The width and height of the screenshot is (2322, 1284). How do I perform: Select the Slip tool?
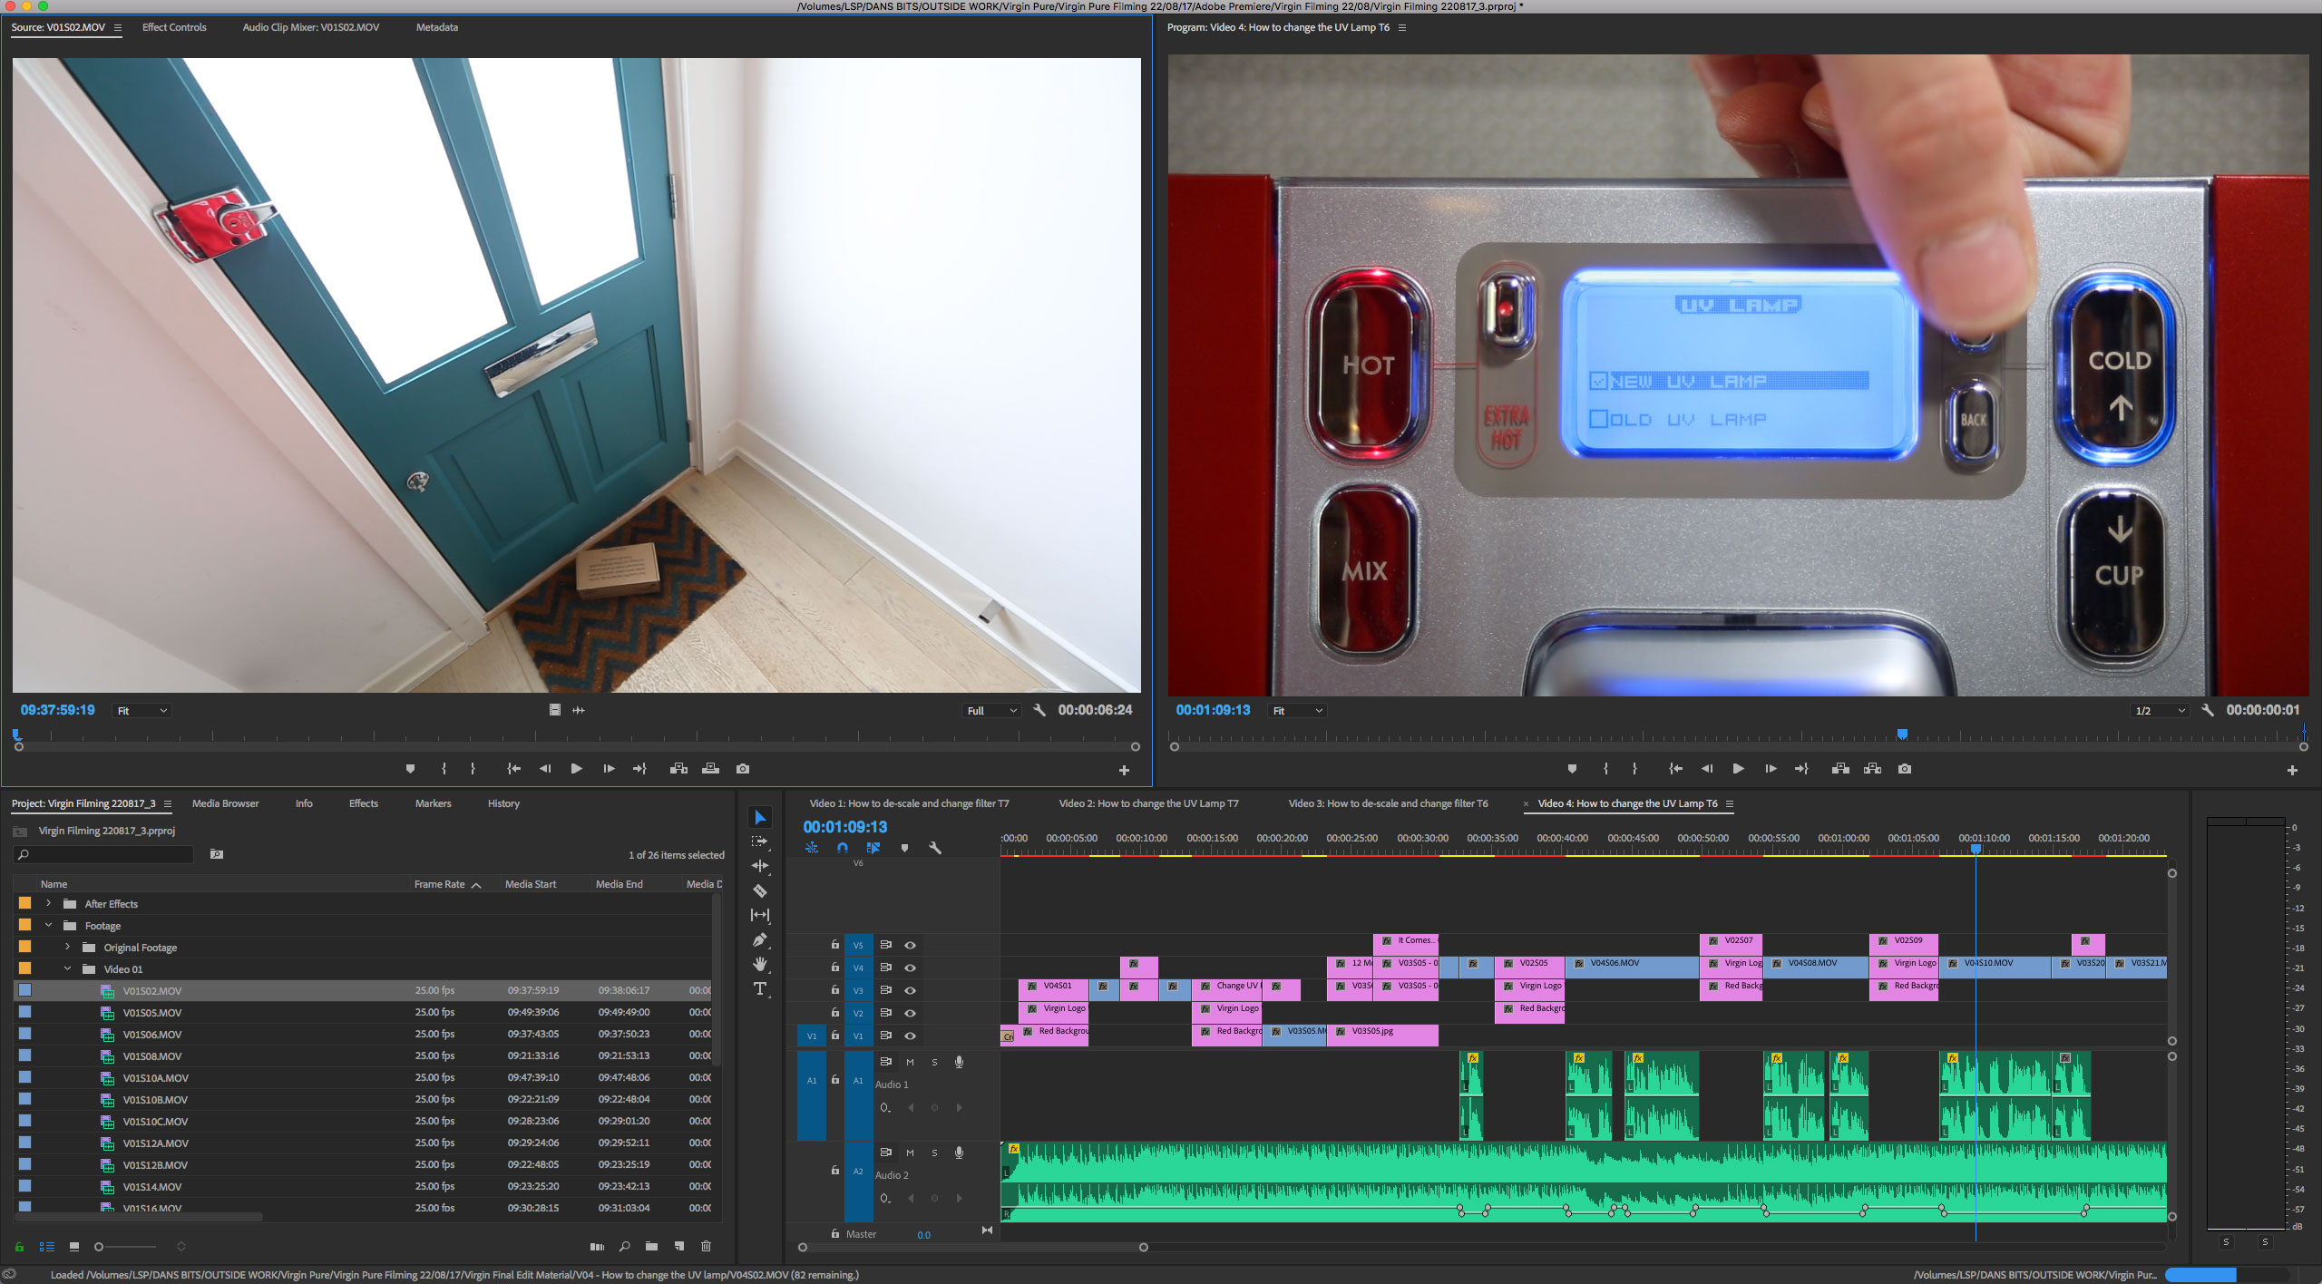point(760,915)
